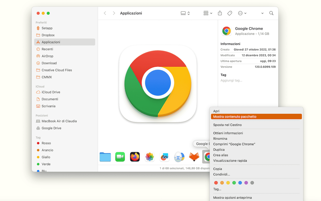Viewport: 321px width, 201px height.
Task: Click the AirDrop sidebar icon
Action: 38,56
